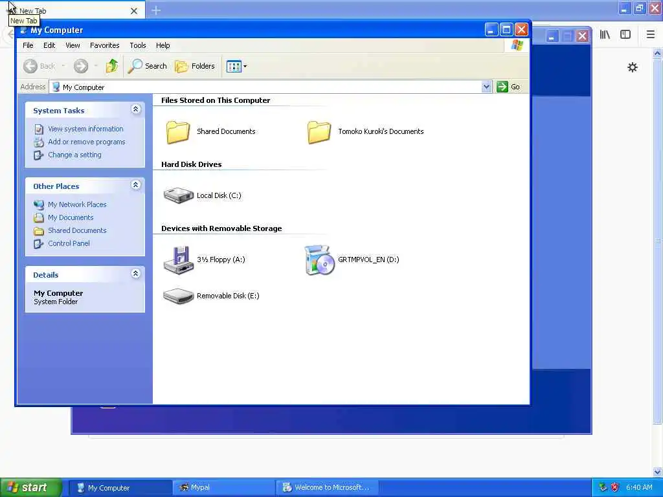The height and width of the screenshot is (497, 663).
Task: Click the View system information icon
Action: tap(39, 129)
